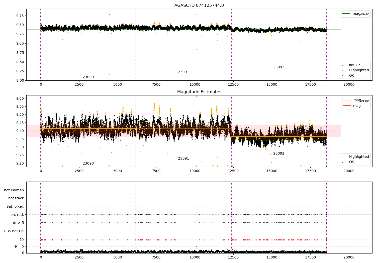Click 'Highlighted' legend entry in top plot
376x263 pixels.
[359, 70]
